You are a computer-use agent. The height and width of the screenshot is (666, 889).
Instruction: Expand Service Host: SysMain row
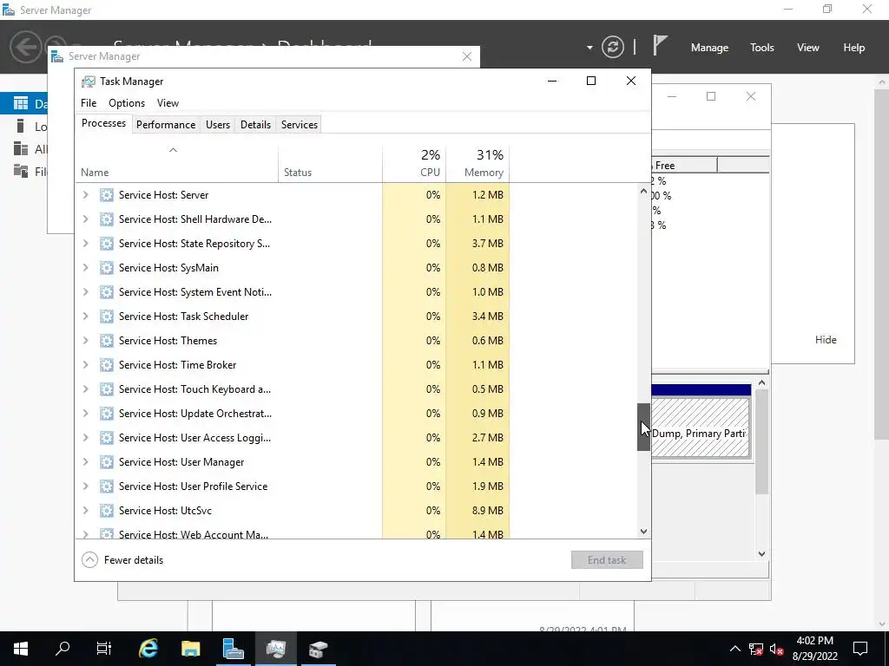[x=86, y=268]
